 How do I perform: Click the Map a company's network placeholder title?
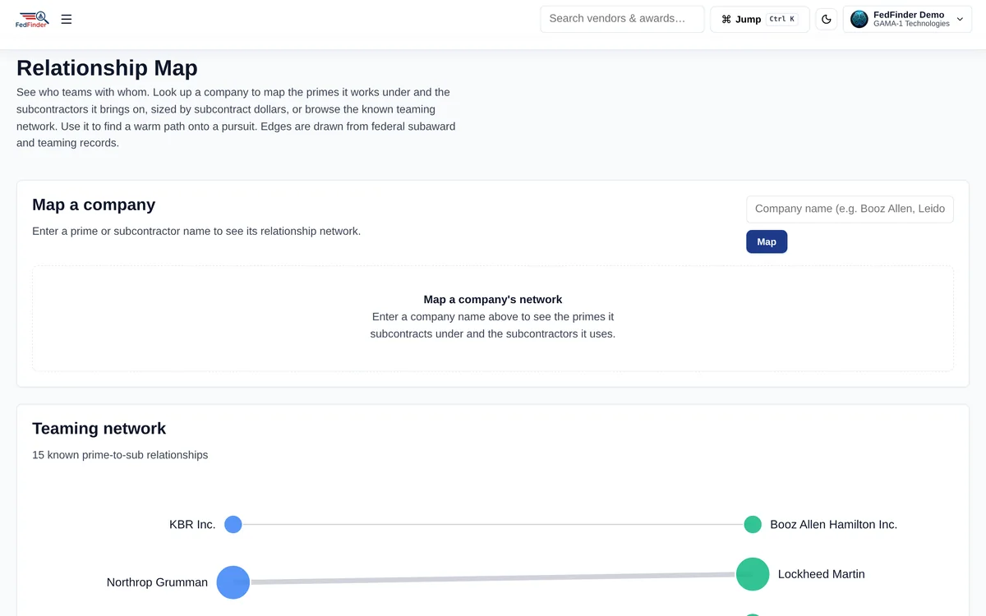point(493,300)
